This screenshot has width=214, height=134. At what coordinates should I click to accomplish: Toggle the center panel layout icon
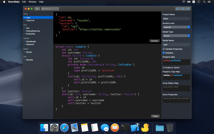(183, 9)
